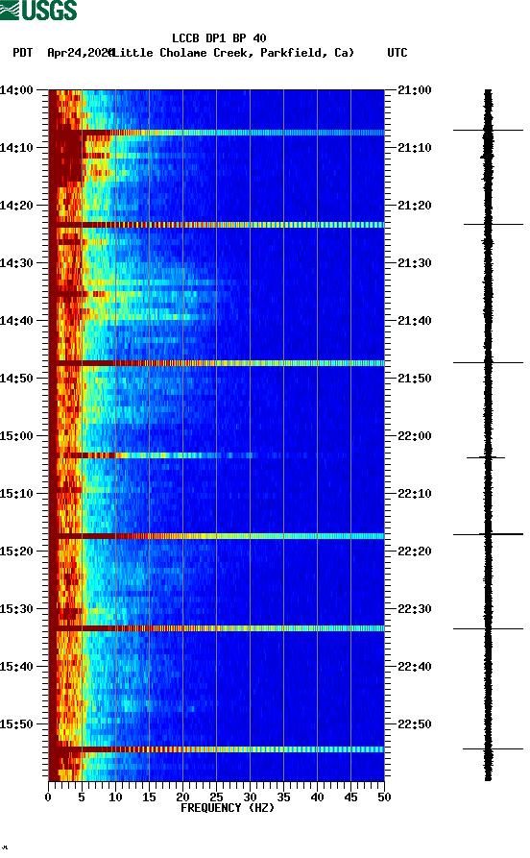
Task: Click the 50 Hz frequency tick label
Action: 384,797
